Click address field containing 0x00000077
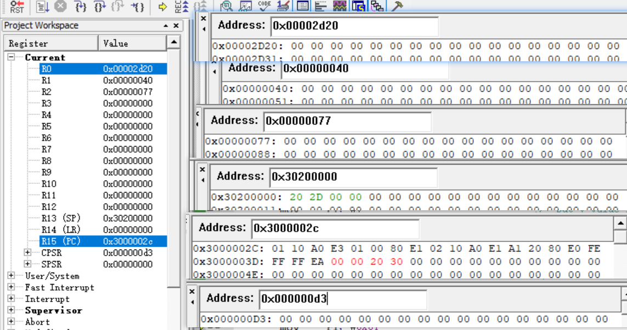The width and height of the screenshot is (627, 330). tap(347, 121)
